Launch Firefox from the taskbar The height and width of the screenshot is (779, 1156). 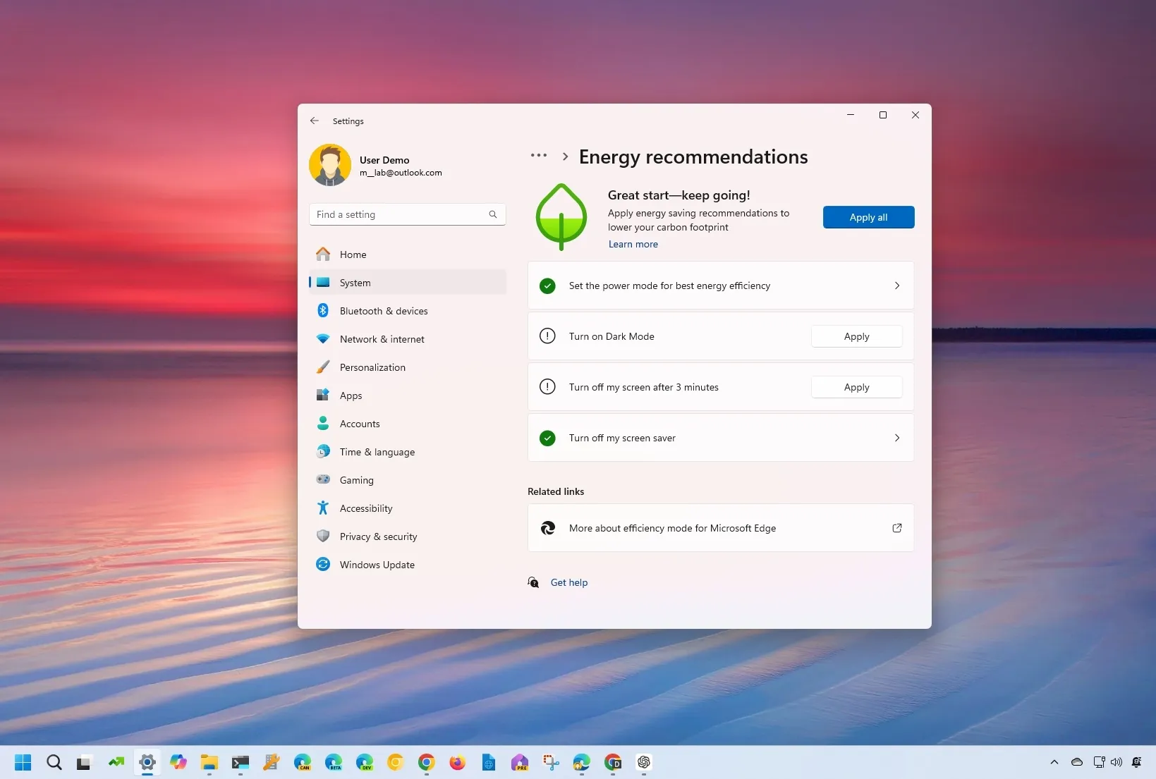[x=457, y=763]
